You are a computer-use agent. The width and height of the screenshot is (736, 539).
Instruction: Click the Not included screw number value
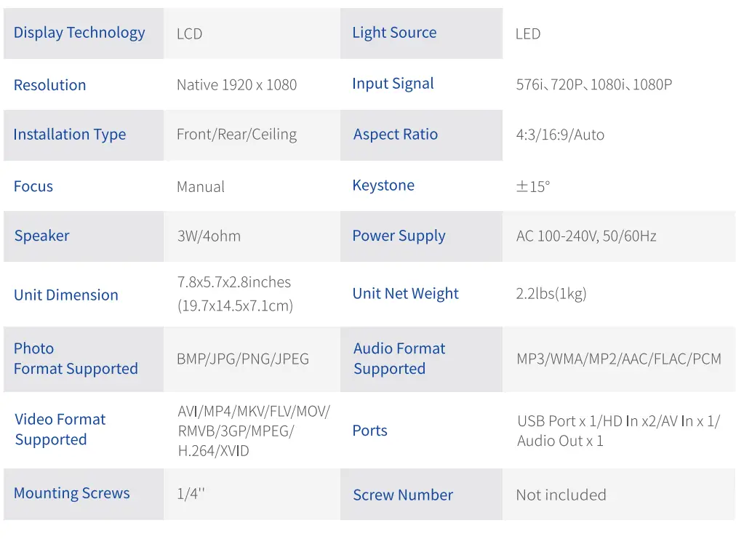[x=561, y=495]
